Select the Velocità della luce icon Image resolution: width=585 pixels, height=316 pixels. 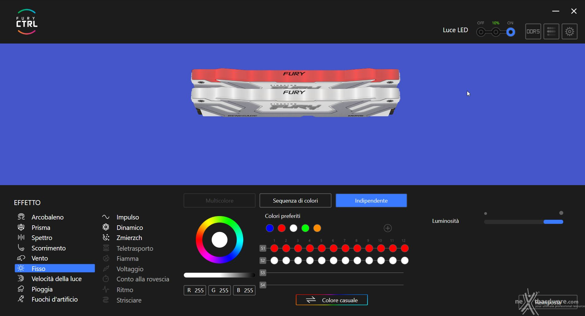[21, 279]
